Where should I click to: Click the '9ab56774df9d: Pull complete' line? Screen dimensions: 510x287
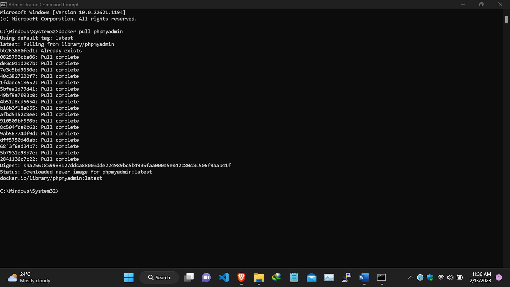tap(40, 134)
